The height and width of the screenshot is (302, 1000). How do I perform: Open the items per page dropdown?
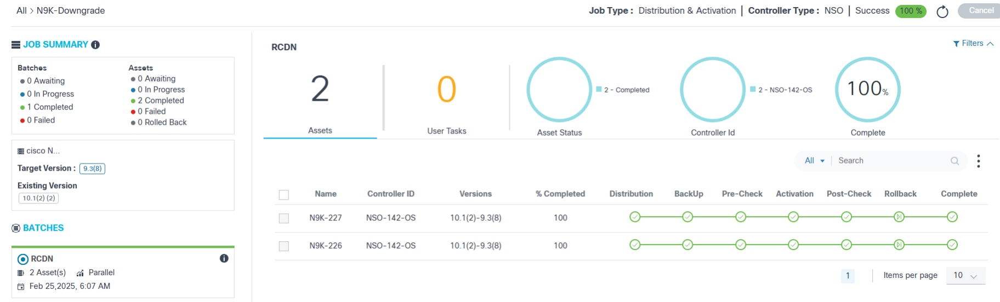965,276
